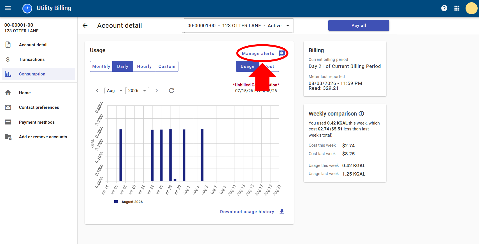Open the 2026 year dropdown
Screen dimensions: 479x244
[137, 91]
